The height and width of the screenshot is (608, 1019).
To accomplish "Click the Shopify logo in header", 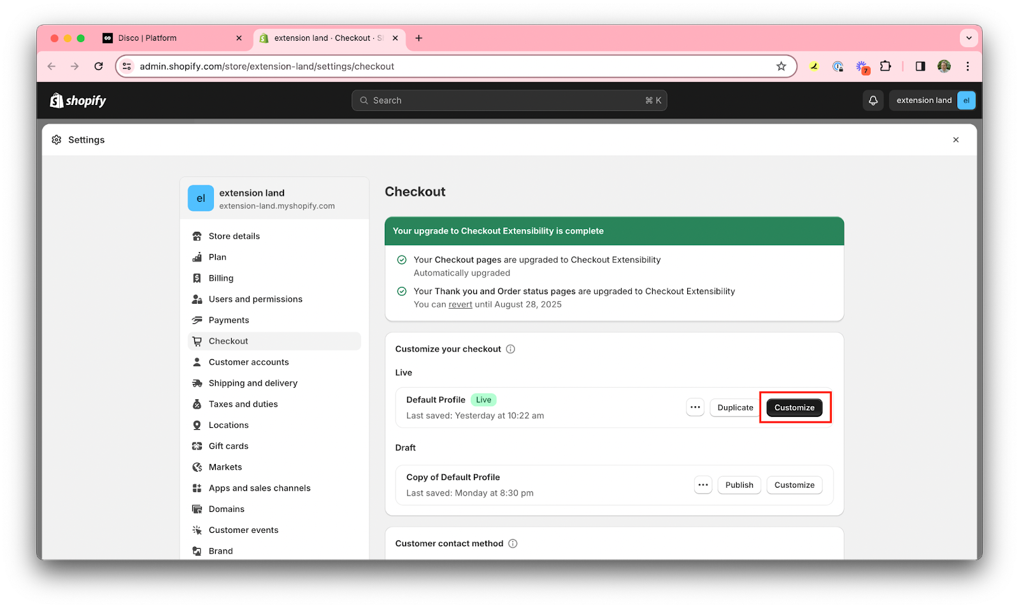I will coord(78,101).
